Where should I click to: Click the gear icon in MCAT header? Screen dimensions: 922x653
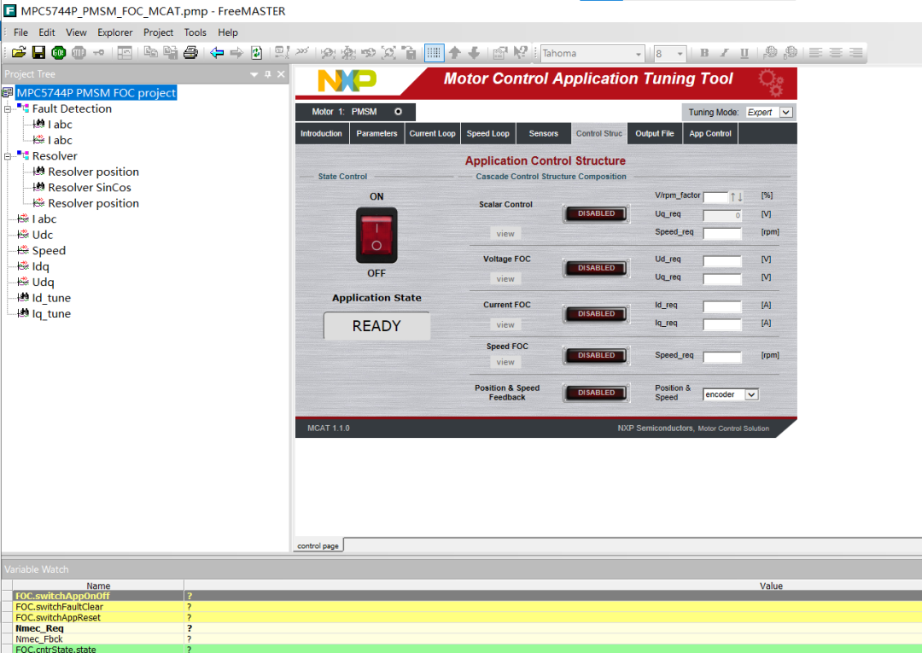[770, 83]
